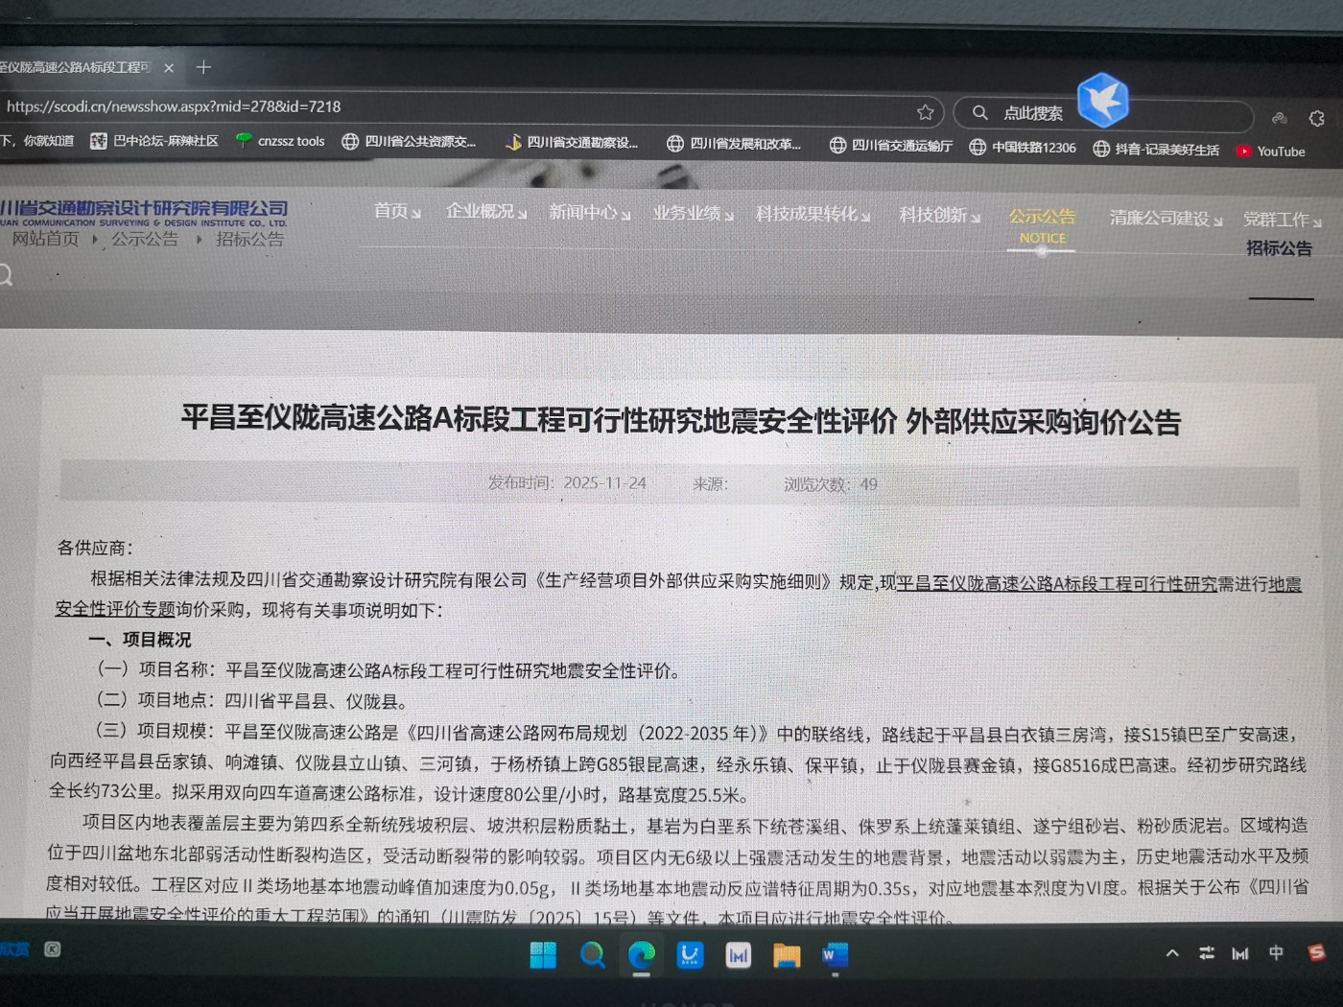This screenshot has width=1343, height=1007.
Task: Click the 点此搜索 search box
Action: (x=1032, y=113)
